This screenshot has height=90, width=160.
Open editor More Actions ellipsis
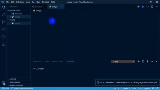click(156, 7)
